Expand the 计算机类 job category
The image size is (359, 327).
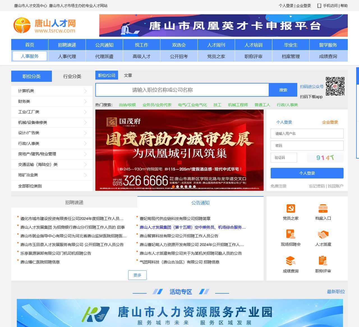click(52, 91)
